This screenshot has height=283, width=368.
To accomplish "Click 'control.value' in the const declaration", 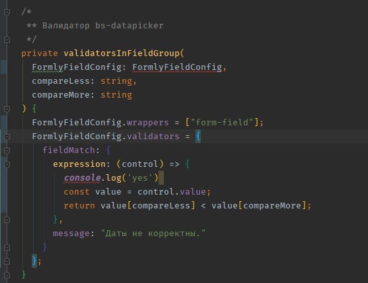I will (172, 192).
